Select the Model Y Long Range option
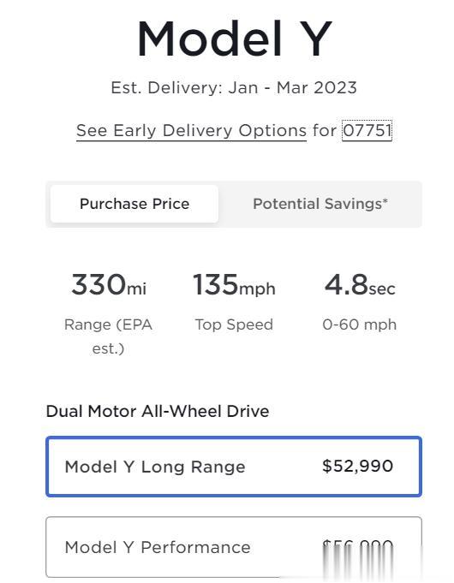Viewport: 454px width, 583px height. tap(234, 467)
